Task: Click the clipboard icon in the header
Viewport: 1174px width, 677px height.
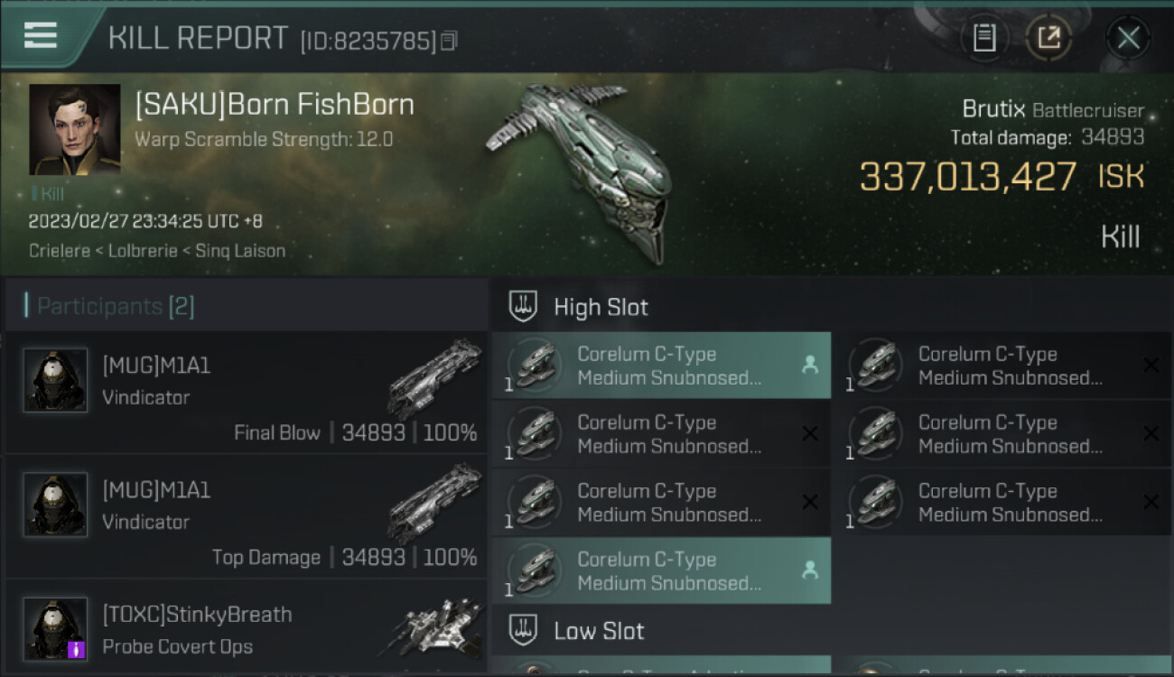Action: click(984, 38)
